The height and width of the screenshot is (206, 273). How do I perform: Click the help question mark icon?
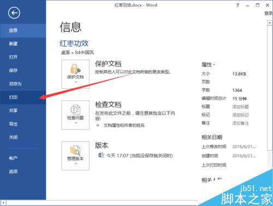coord(238,5)
